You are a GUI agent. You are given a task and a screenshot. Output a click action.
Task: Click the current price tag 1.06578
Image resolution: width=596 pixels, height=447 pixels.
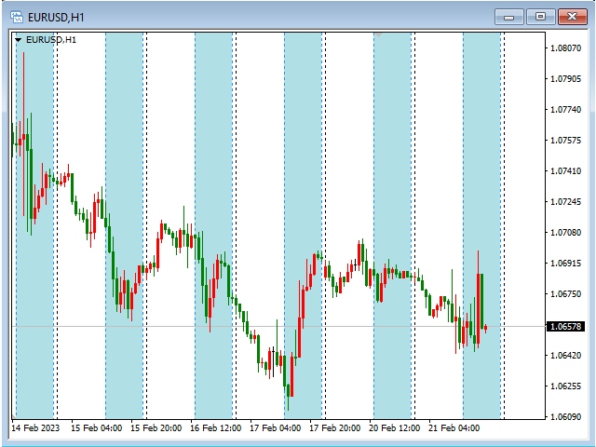tap(566, 327)
